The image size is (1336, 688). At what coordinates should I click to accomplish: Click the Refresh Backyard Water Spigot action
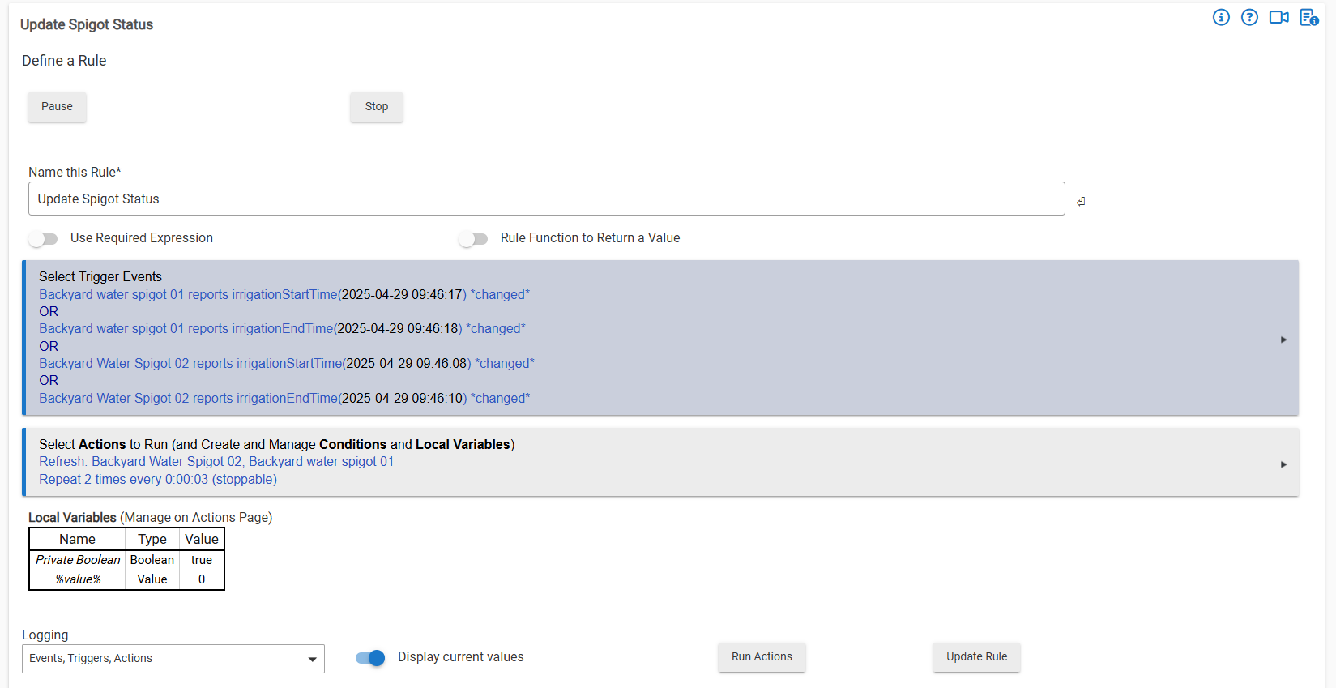(216, 462)
